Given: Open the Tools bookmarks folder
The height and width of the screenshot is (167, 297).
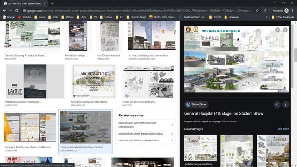Looking at the screenshot, I should pos(53,17).
